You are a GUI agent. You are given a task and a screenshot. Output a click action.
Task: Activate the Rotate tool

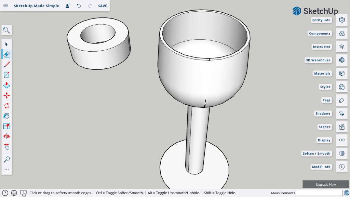click(6, 106)
